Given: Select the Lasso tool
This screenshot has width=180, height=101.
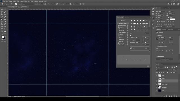Looking at the screenshot, I should [x=2, y=12].
